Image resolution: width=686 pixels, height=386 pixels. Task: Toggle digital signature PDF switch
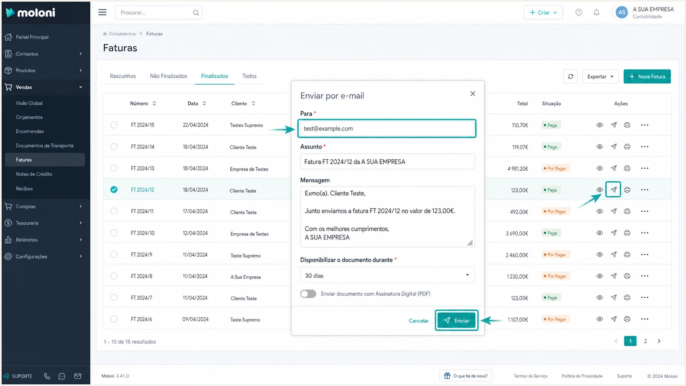pyautogui.click(x=308, y=294)
